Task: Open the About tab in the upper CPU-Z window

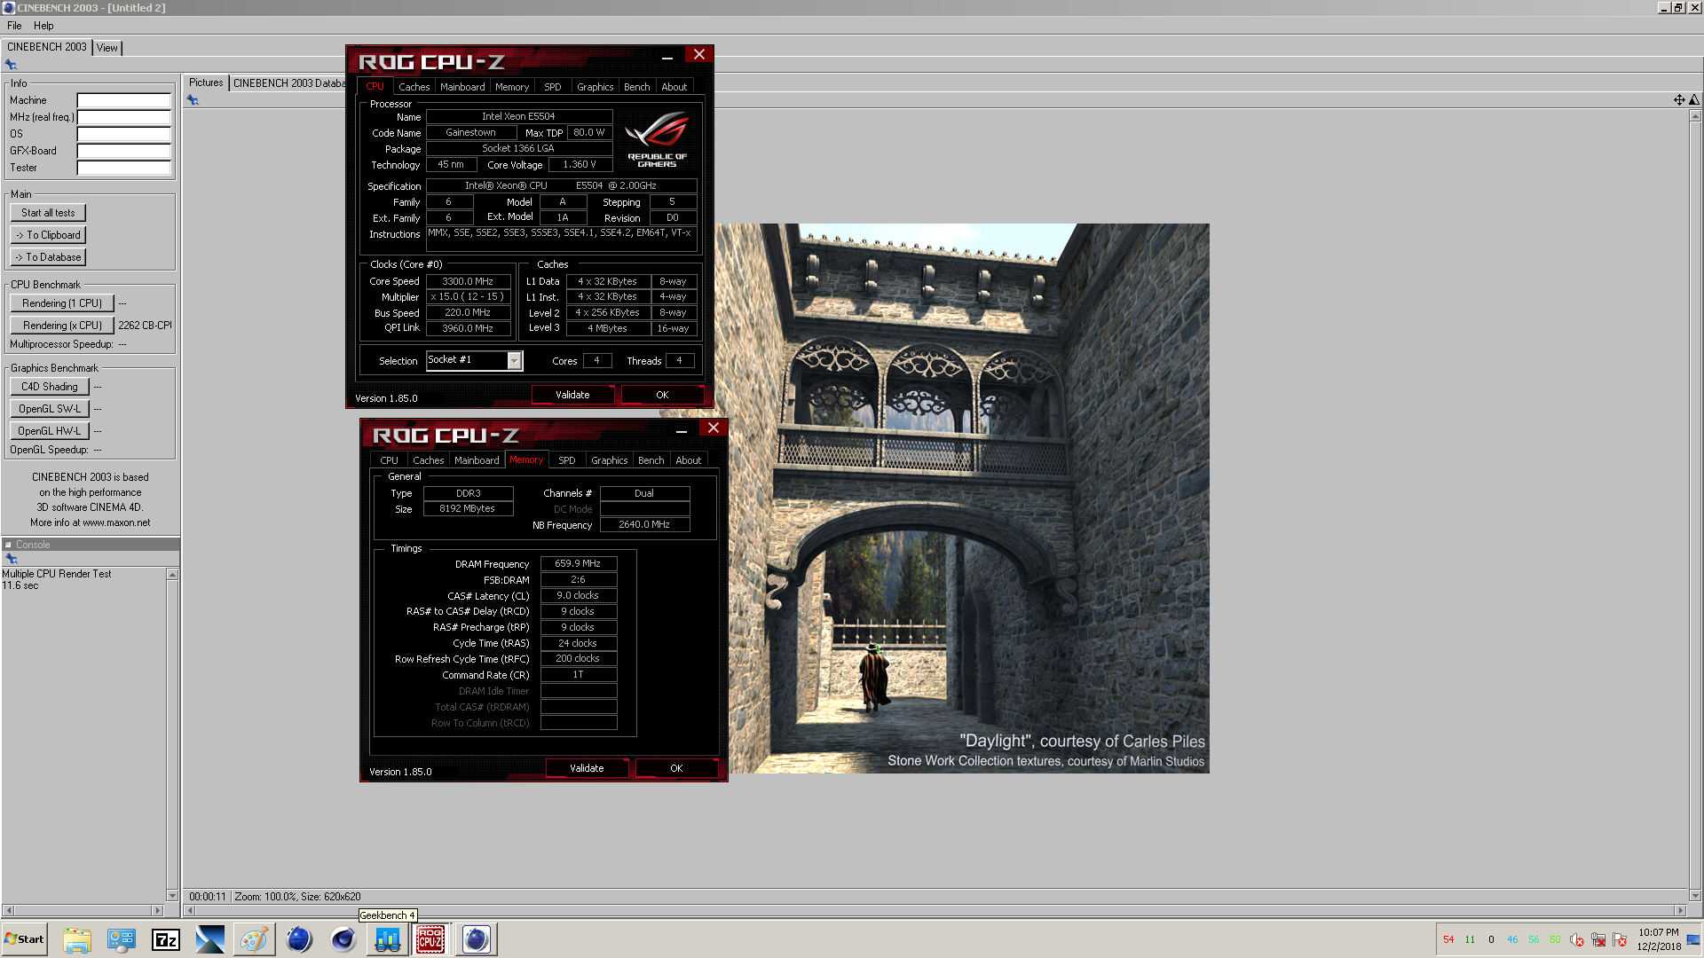Action: [x=674, y=87]
